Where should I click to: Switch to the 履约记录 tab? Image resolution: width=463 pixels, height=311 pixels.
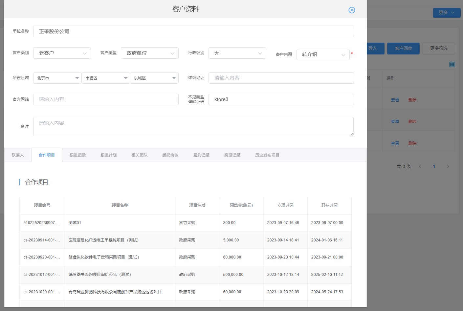[x=201, y=155]
